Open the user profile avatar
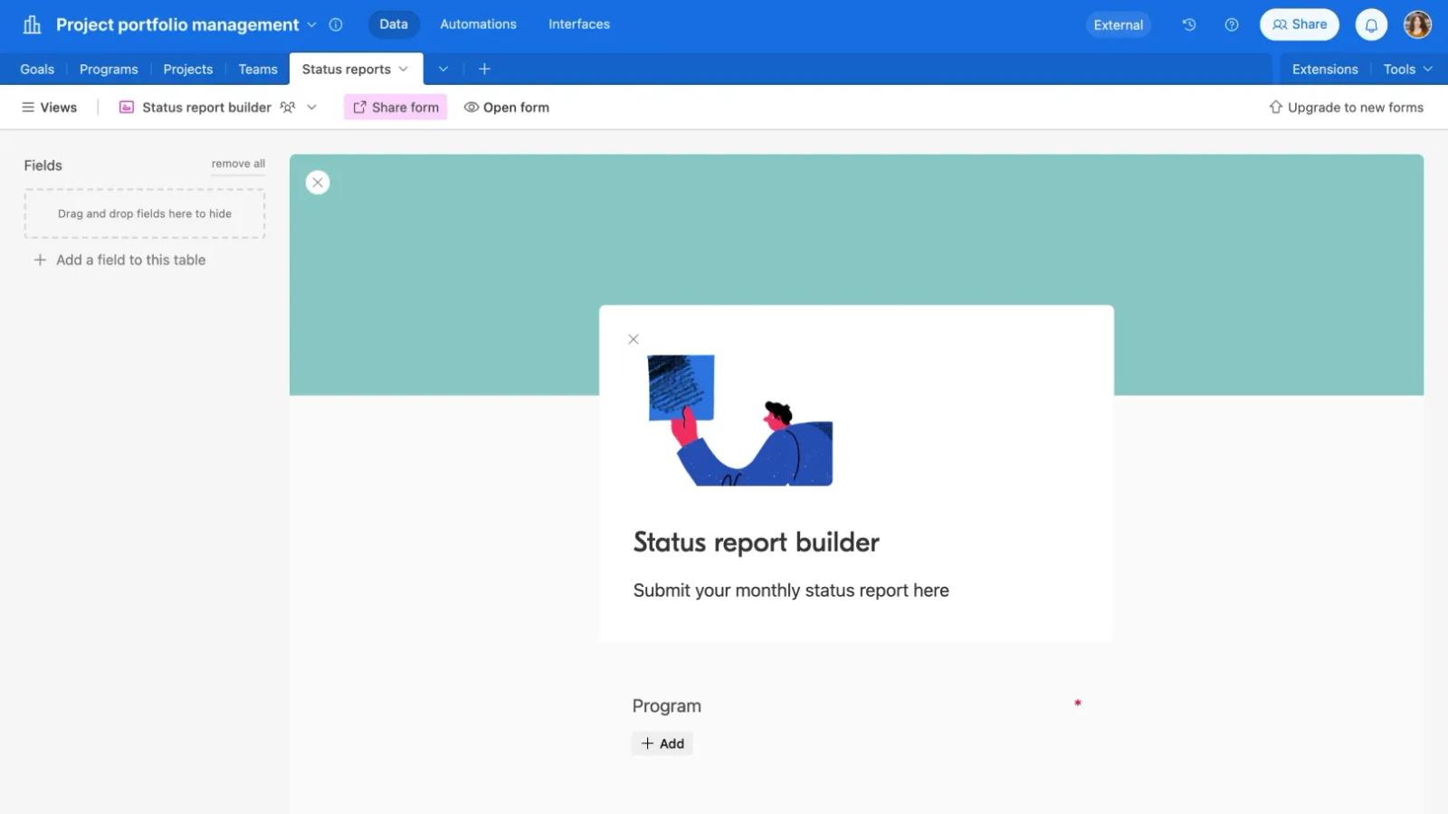This screenshot has height=814, width=1448. coord(1417,24)
